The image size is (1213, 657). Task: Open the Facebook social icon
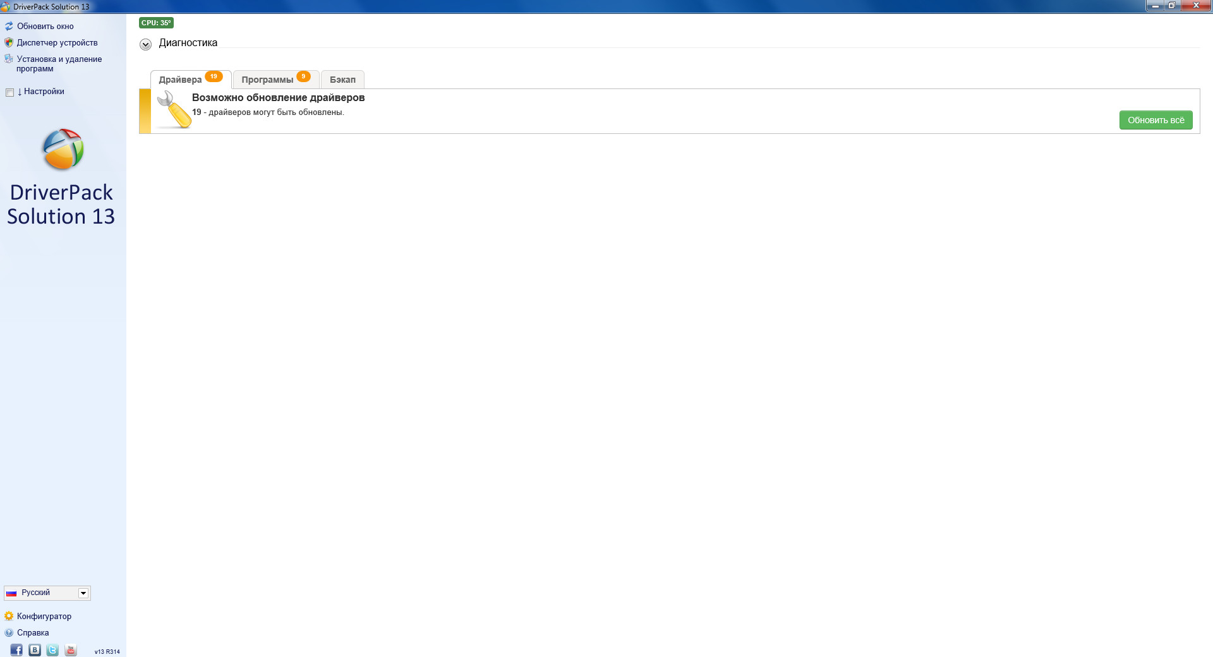coord(16,649)
